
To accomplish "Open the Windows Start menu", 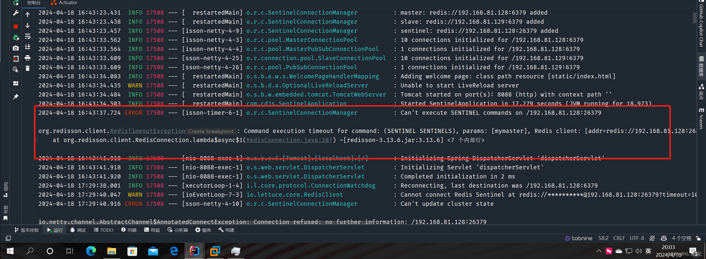I will 10,251.
